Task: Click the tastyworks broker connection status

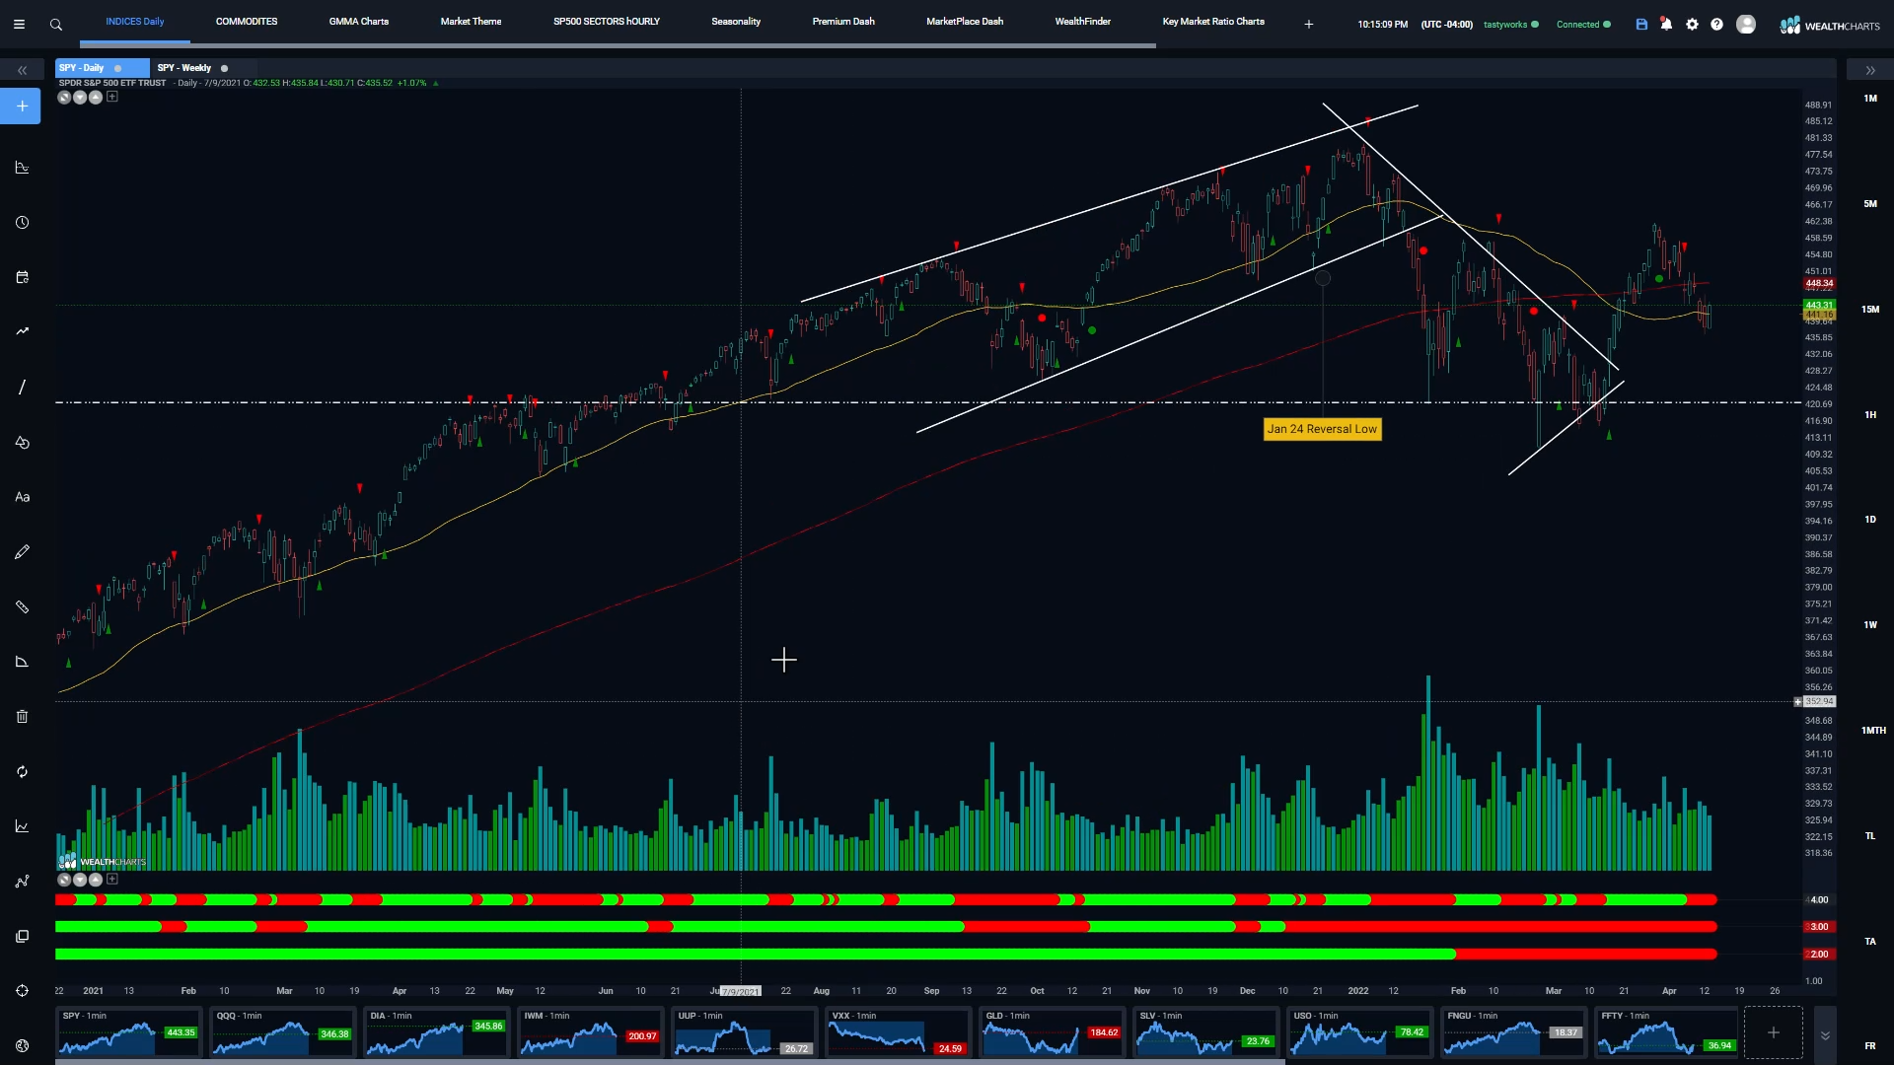Action: (x=1510, y=25)
